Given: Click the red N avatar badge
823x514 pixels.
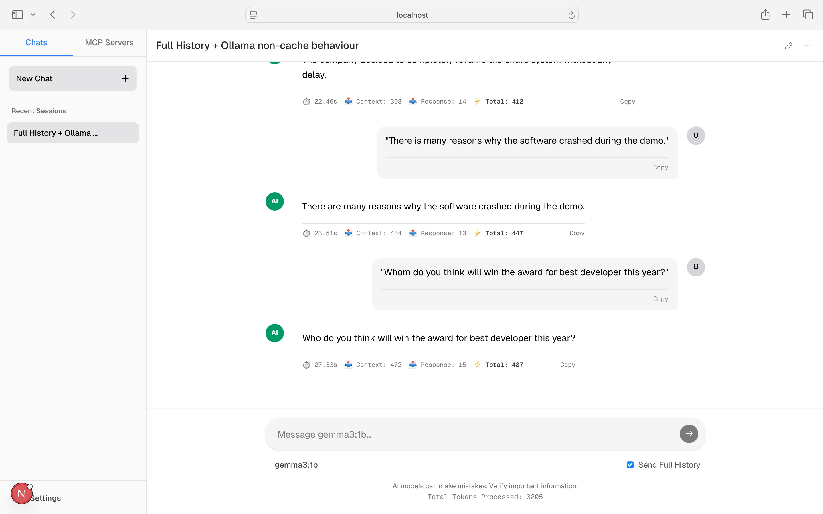Looking at the screenshot, I should click(x=21, y=493).
